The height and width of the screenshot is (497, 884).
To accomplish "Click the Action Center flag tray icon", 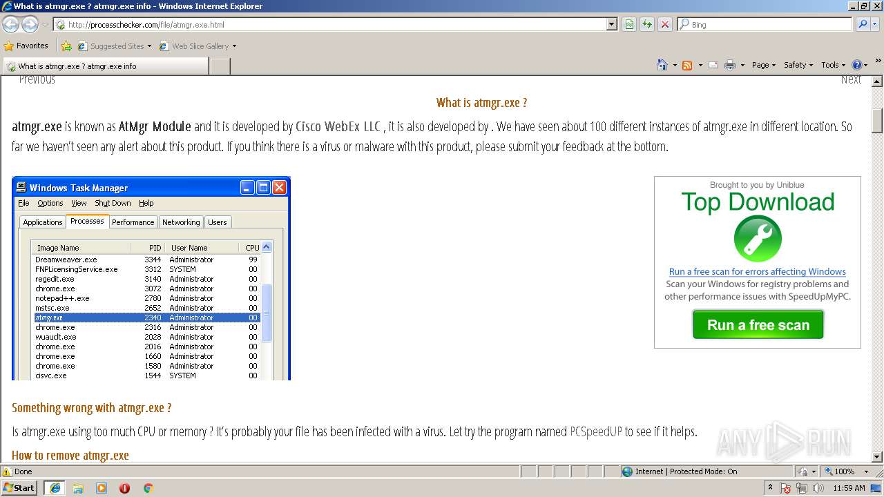I will (786, 488).
